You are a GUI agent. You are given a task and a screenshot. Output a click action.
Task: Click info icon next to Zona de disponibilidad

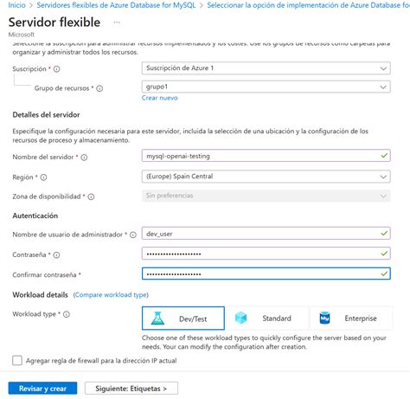pos(91,196)
